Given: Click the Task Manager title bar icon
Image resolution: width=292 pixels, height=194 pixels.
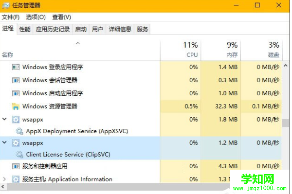Looking at the screenshot, I should 6,5.
